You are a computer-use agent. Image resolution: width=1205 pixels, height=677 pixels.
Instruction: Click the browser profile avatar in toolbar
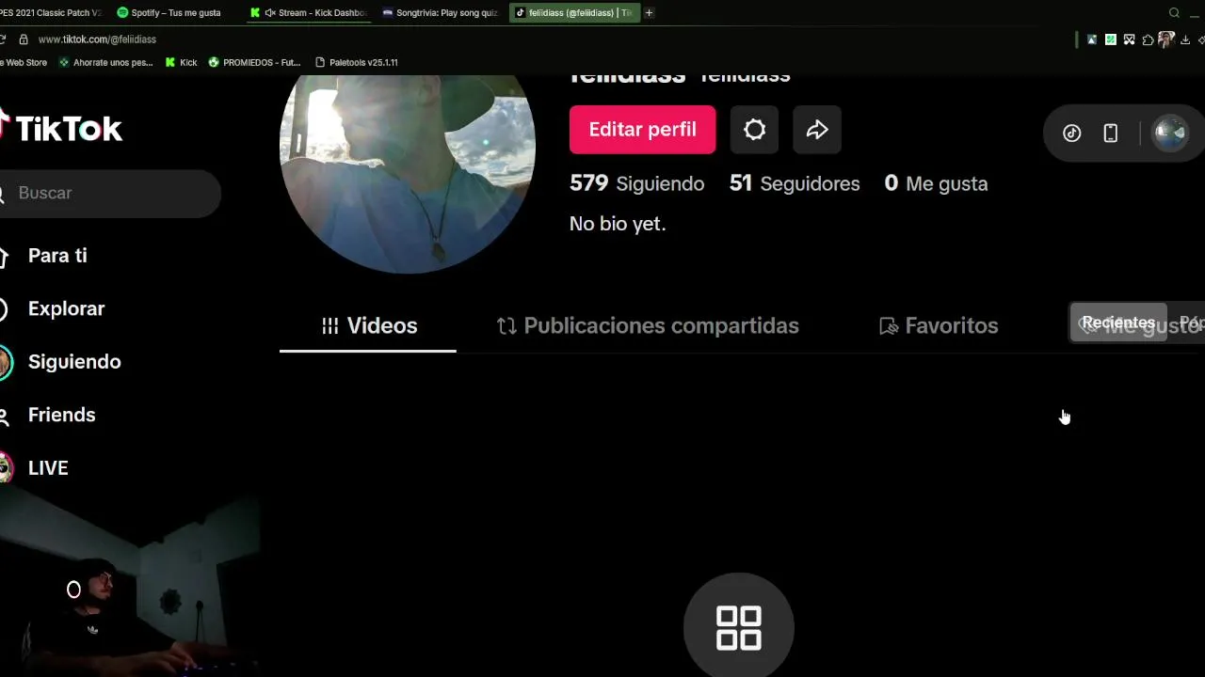pos(1166,39)
